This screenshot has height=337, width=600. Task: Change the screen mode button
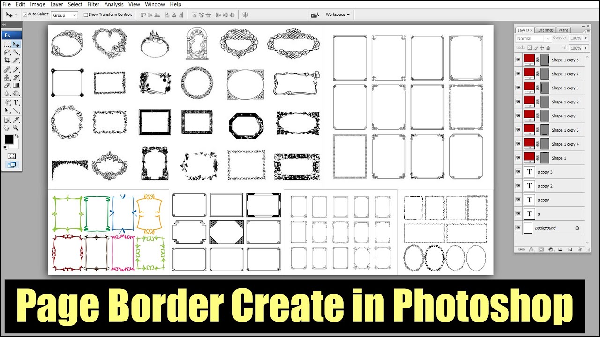12,165
